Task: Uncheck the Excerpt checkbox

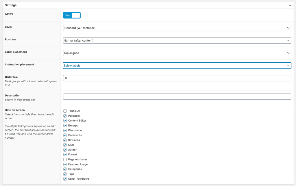Action: click(x=65, y=126)
